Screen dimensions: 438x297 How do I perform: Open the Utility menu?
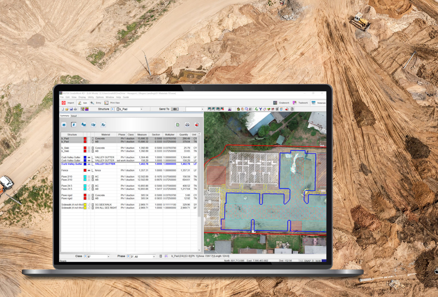pos(91,97)
